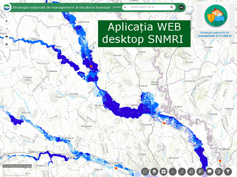This screenshot has height=177, width=237.
Task: Click the red point near Popricani
Action: pyautogui.click(x=164, y=123)
